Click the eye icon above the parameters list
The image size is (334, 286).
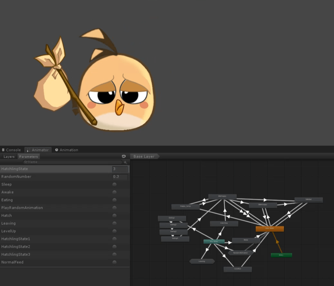click(124, 156)
